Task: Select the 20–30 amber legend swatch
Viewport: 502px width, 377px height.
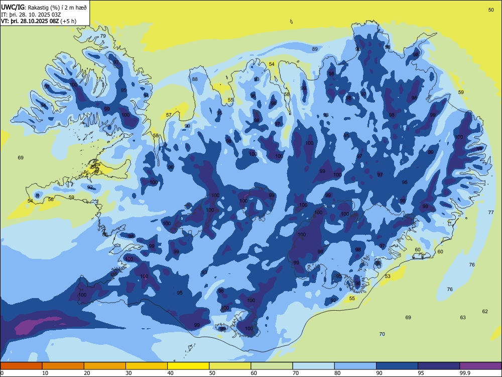Action: click(105, 366)
